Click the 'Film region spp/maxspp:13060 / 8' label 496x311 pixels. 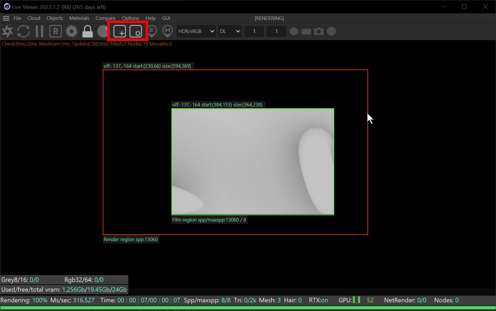coord(209,220)
